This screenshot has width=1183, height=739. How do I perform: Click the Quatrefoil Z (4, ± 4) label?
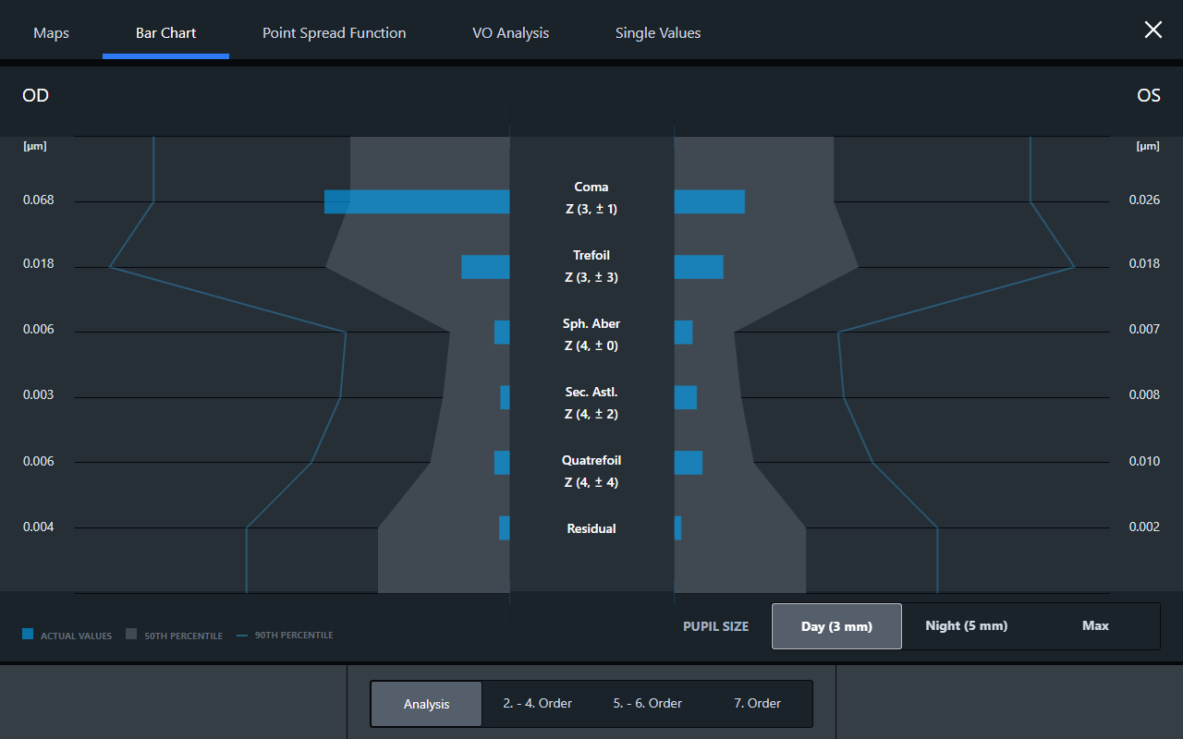pos(591,471)
